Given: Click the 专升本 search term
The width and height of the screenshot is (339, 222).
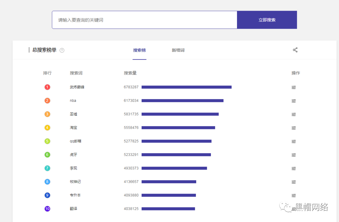Looking at the screenshot, I should [x=75, y=195].
